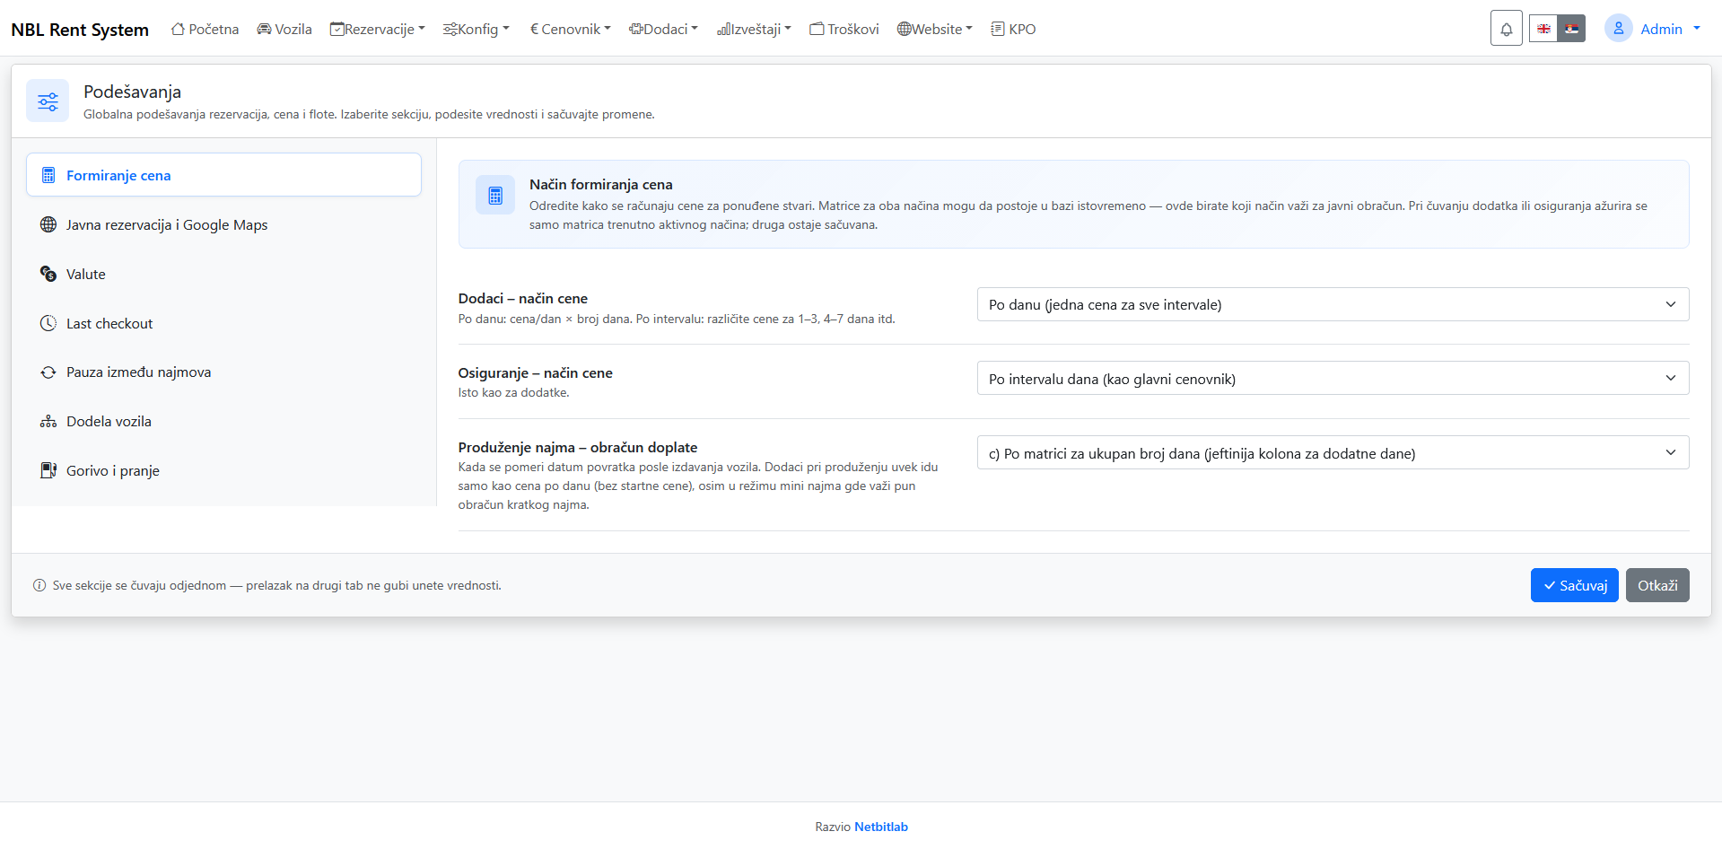Open the Cenovnik menu
The image size is (1722, 849).
(x=570, y=29)
